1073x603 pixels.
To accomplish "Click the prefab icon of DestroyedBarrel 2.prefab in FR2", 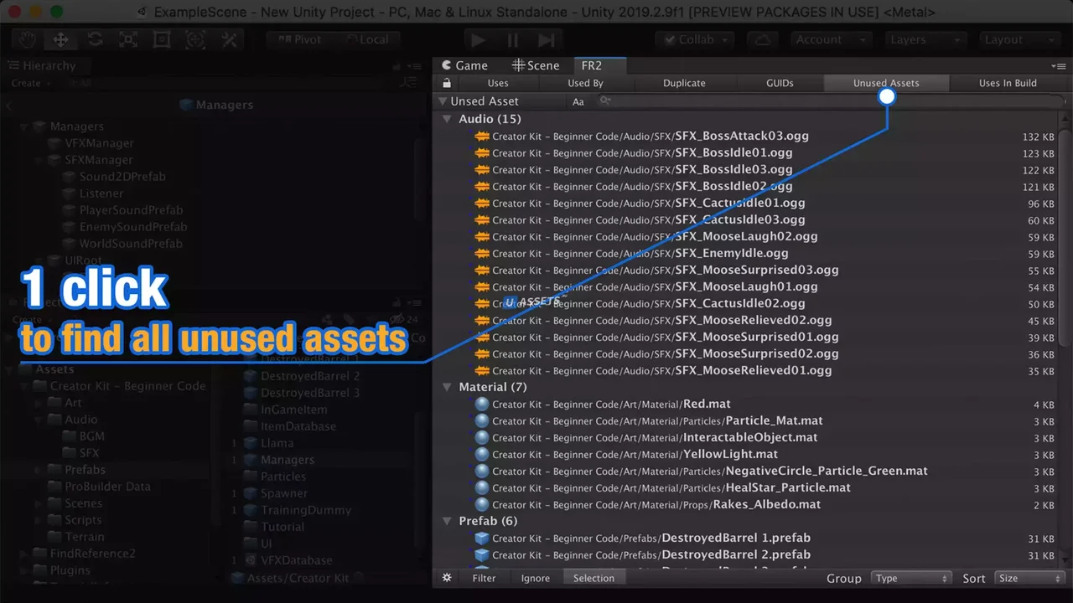I will 482,554.
